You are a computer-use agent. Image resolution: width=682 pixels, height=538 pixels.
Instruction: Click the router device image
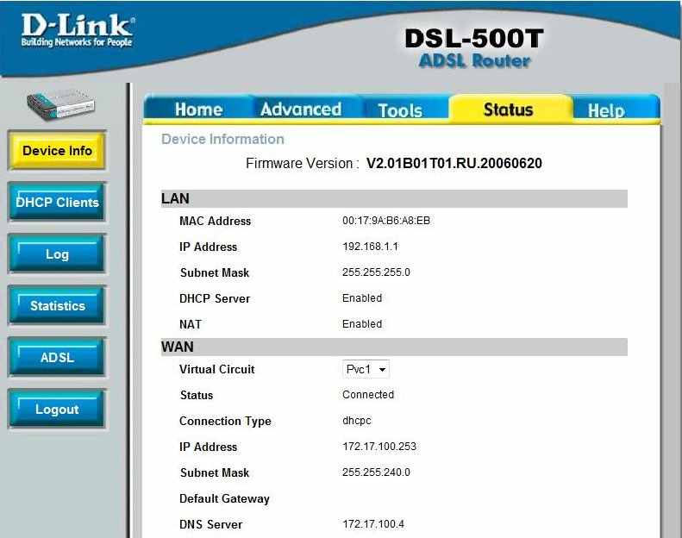[x=60, y=105]
